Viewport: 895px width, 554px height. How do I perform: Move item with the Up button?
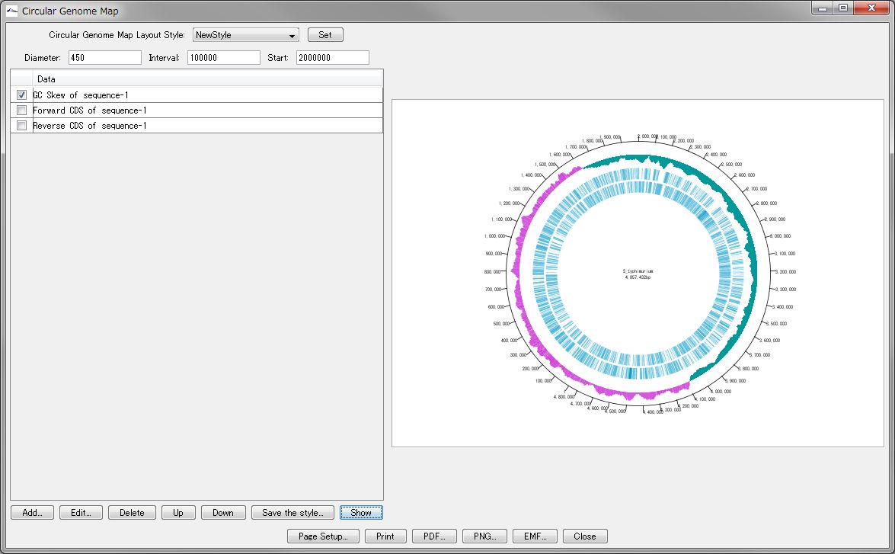point(178,512)
